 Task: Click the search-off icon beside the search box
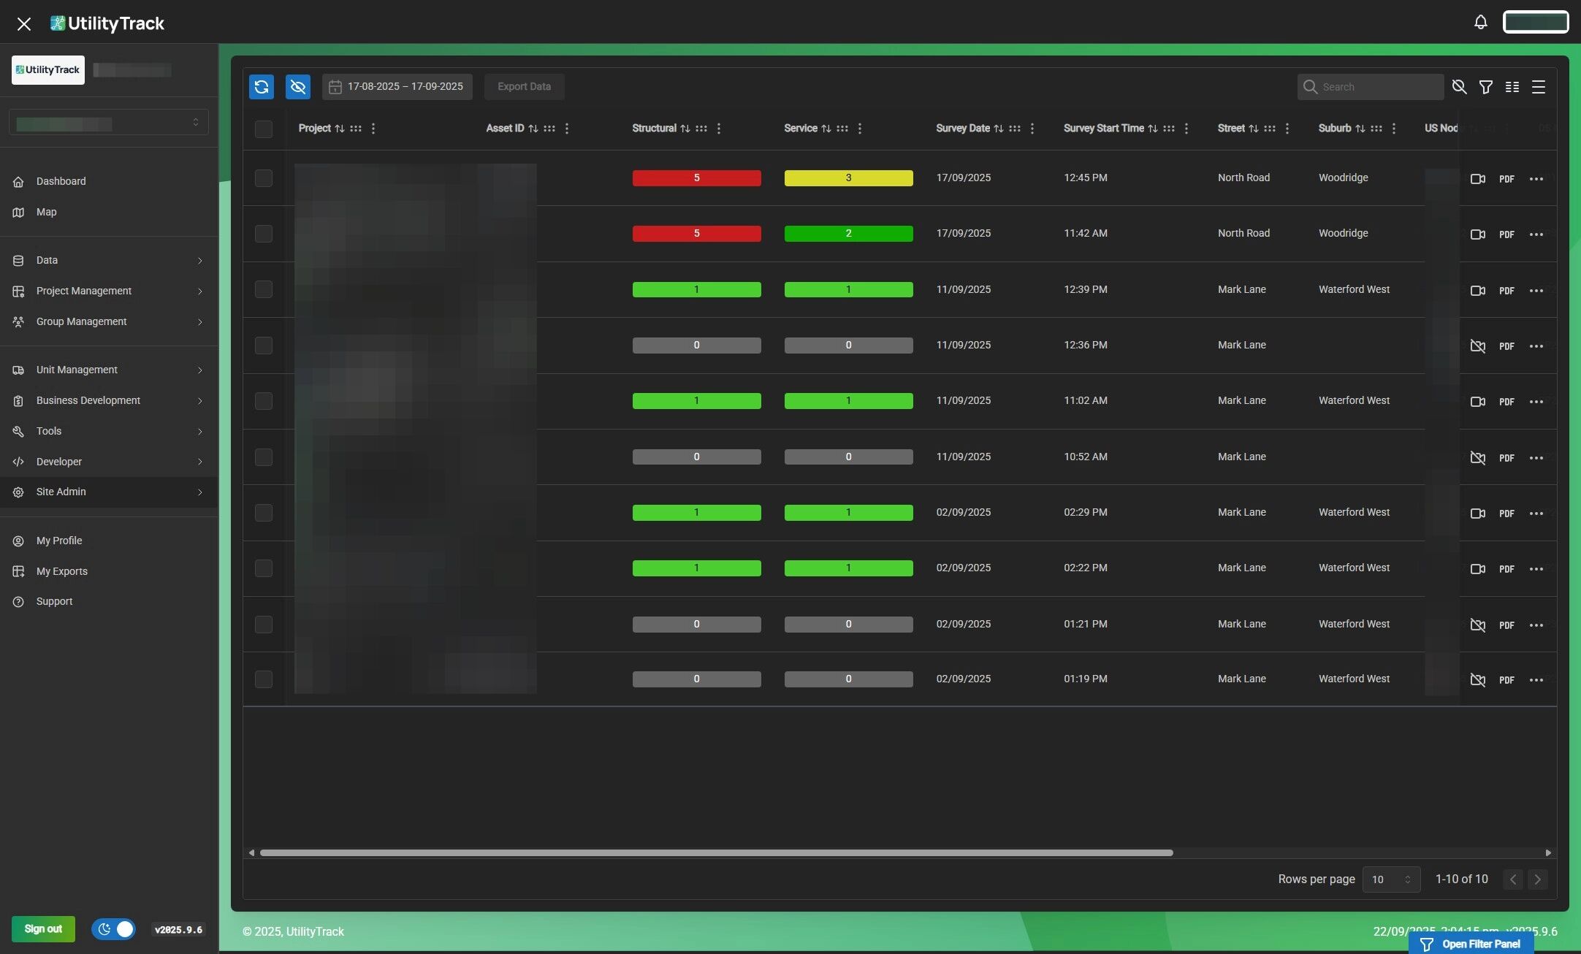coord(1459,87)
